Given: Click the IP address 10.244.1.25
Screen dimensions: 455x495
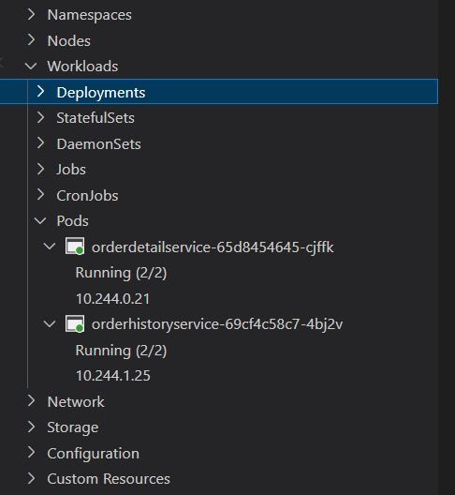Looking at the screenshot, I should (113, 376).
